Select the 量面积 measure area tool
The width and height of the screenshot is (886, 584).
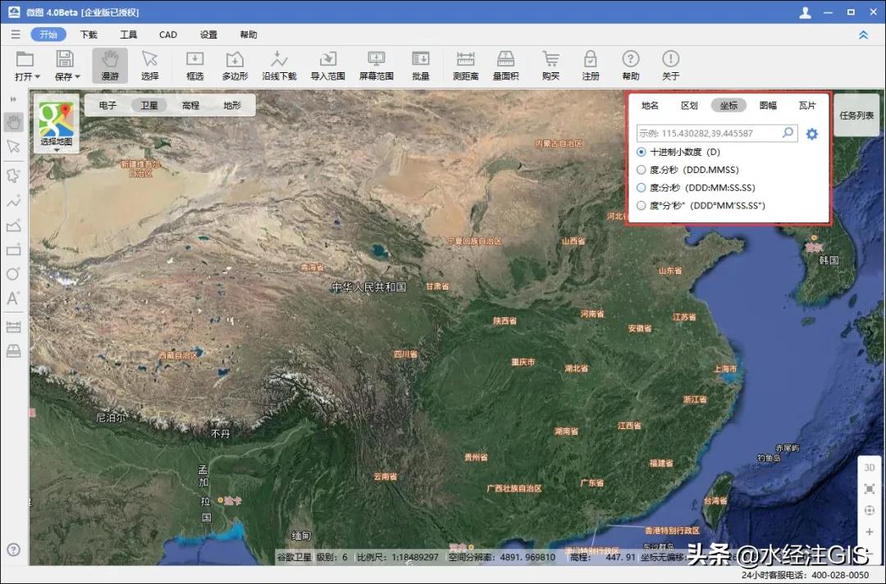(505, 65)
